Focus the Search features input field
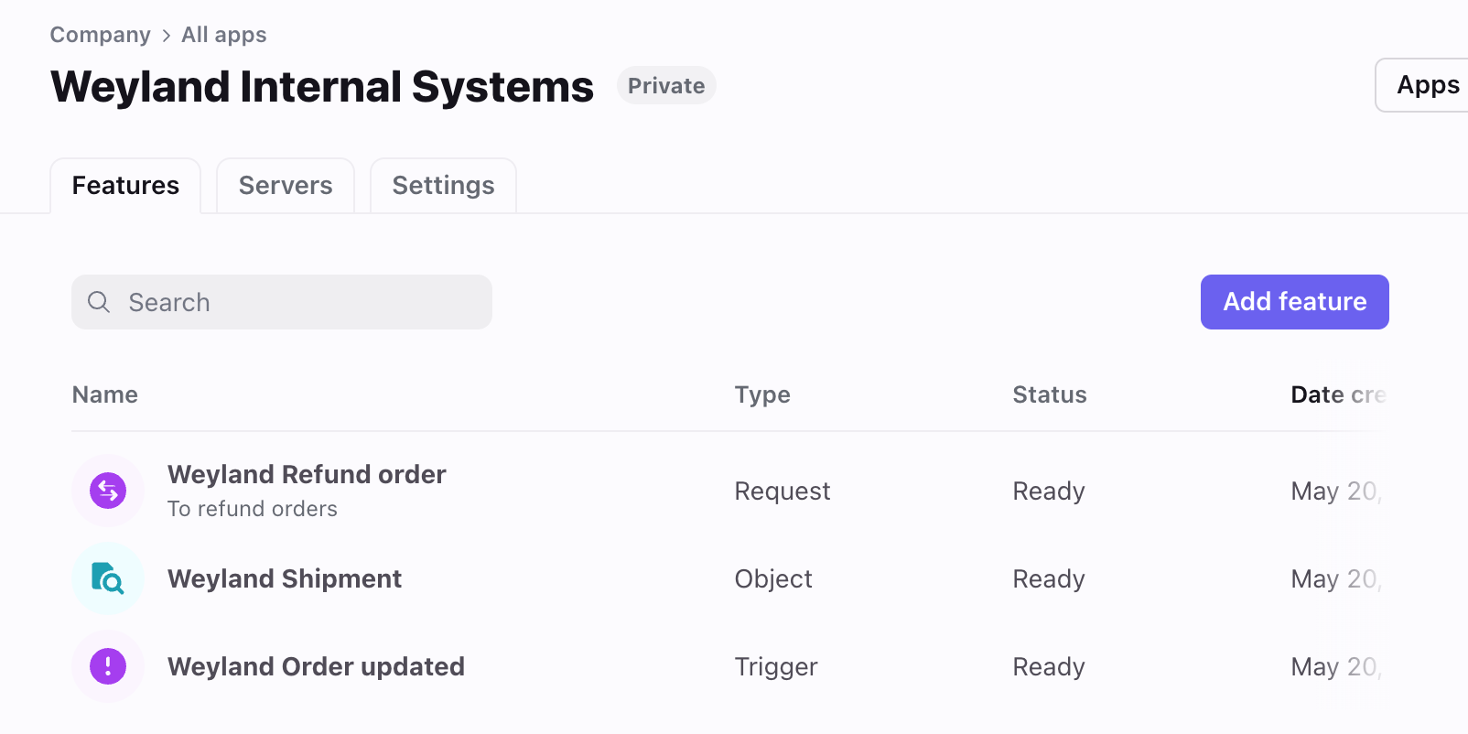The height and width of the screenshot is (734, 1468). (x=282, y=302)
